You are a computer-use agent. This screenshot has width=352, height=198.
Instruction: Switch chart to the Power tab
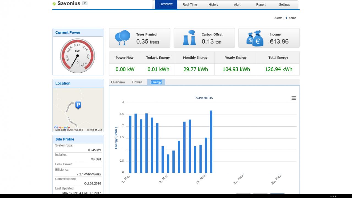coord(137,82)
